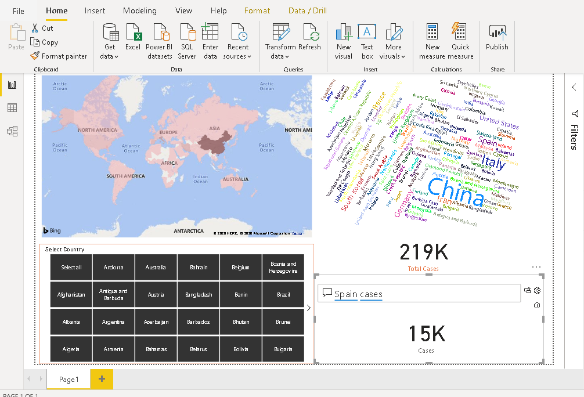
Task: Open SQL Server data source
Action: 187,33
